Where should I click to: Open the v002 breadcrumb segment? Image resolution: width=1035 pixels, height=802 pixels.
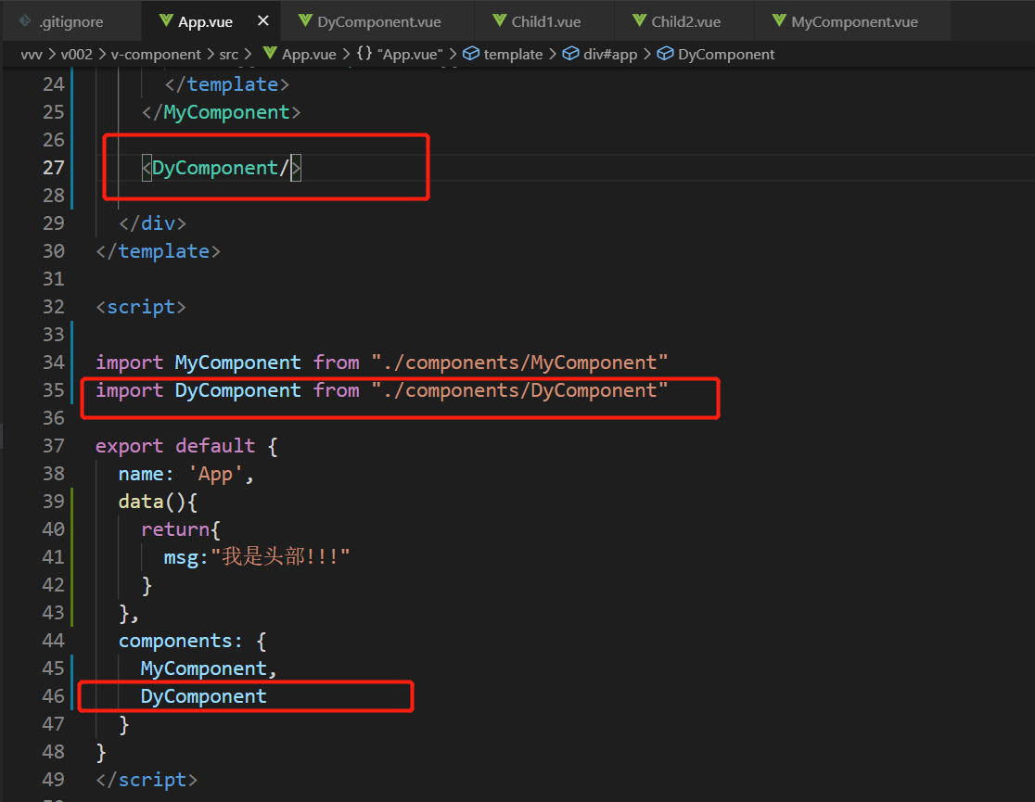coord(77,54)
